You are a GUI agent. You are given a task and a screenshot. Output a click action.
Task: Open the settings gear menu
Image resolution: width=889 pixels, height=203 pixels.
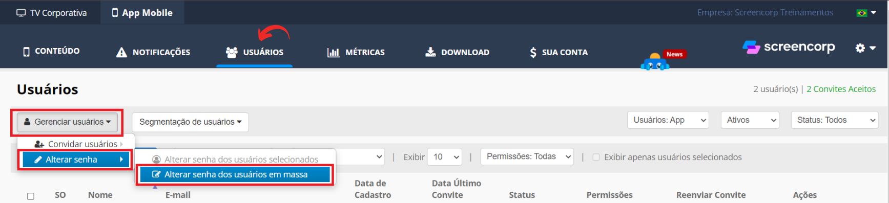(x=865, y=48)
